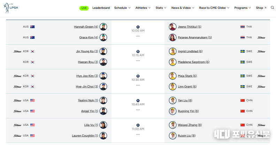
Task: Click the Sweden flag beside Ingrid Lindblad
Action: (x=243, y=52)
